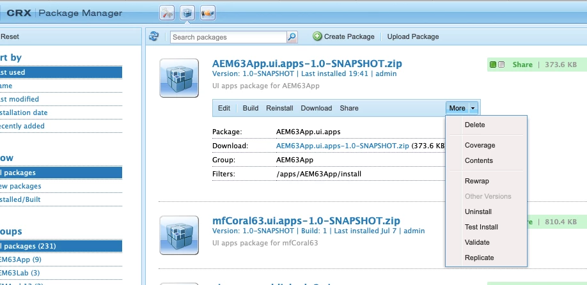The width and height of the screenshot is (587, 285).
Task: Click 'UI apps package for mfCoral63' description
Action: click(x=265, y=243)
